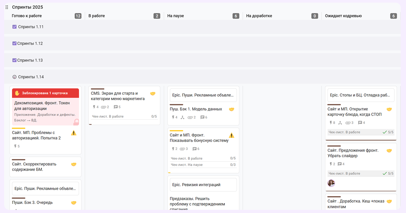Click comments icon on Пуш. Бэк 1 card

(x=202, y=117)
